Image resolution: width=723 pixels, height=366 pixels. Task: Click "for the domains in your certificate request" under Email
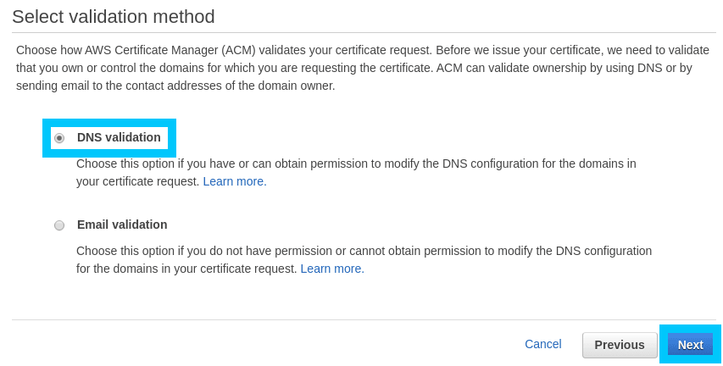186,269
